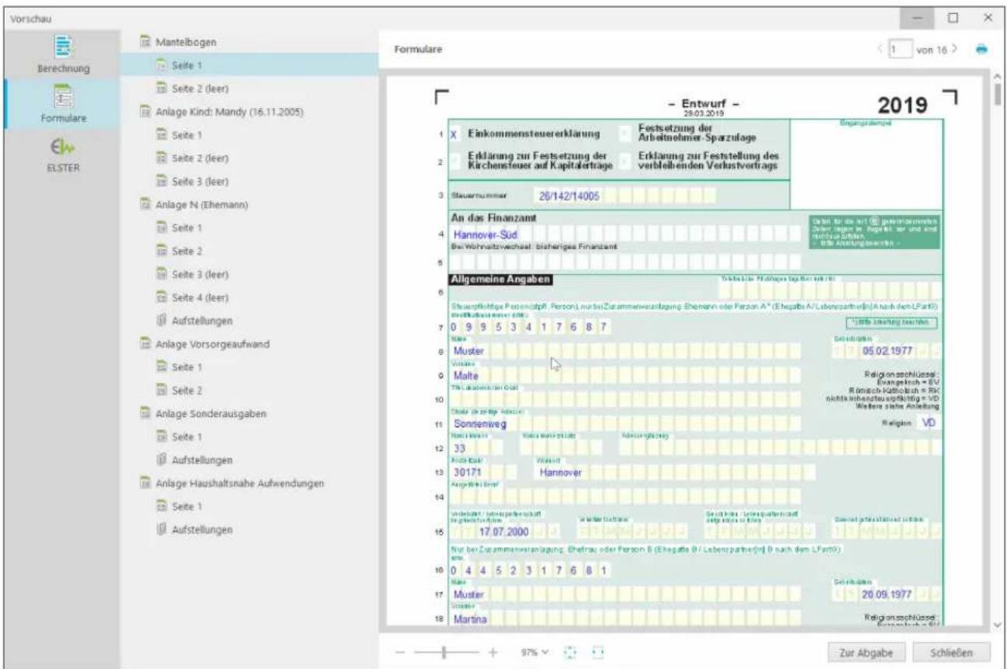Click the Anlage Vorsorgeaufwand form icon
This screenshot has width=1007, height=669.
(145, 344)
